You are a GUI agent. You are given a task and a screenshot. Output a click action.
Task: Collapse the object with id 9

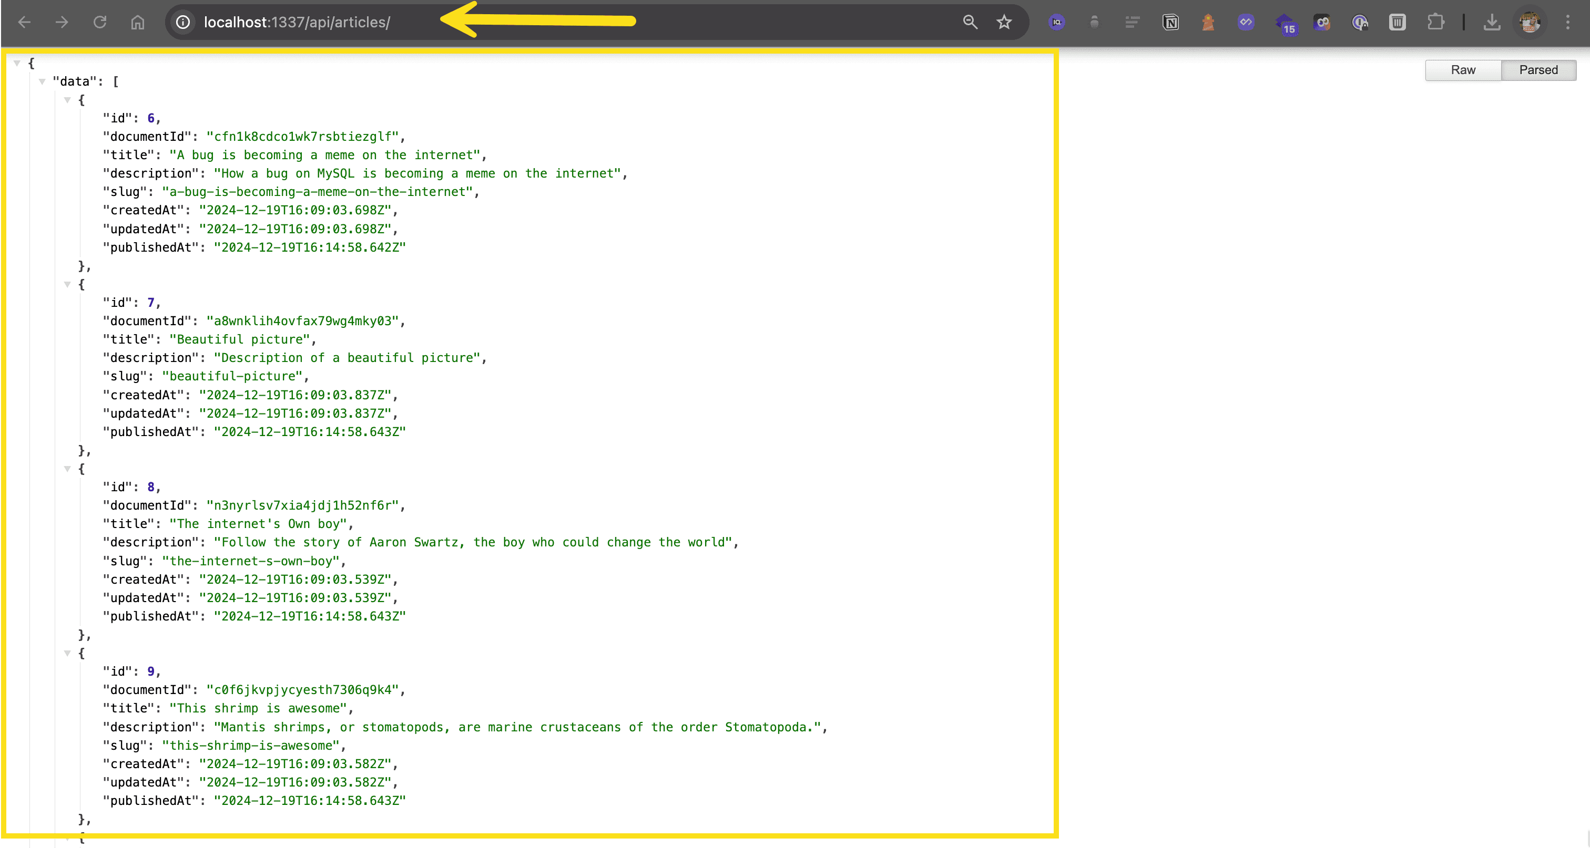tap(67, 653)
